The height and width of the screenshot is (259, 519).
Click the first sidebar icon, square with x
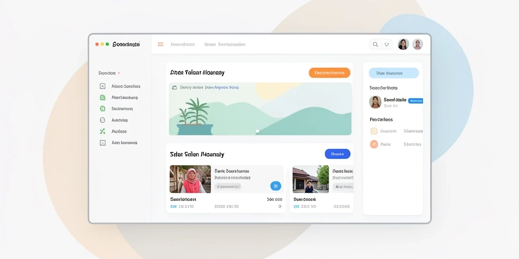[x=102, y=86]
